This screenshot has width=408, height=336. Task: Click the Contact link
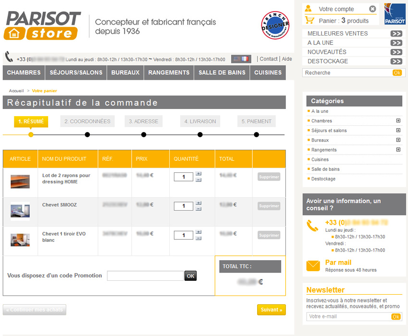(269, 59)
